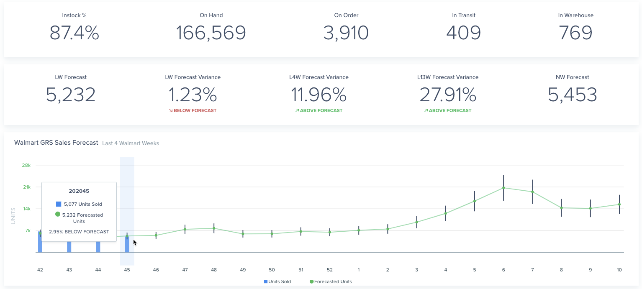Toggle the Forecasted Units legend dot
The width and height of the screenshot is (642, 289).
311,282
